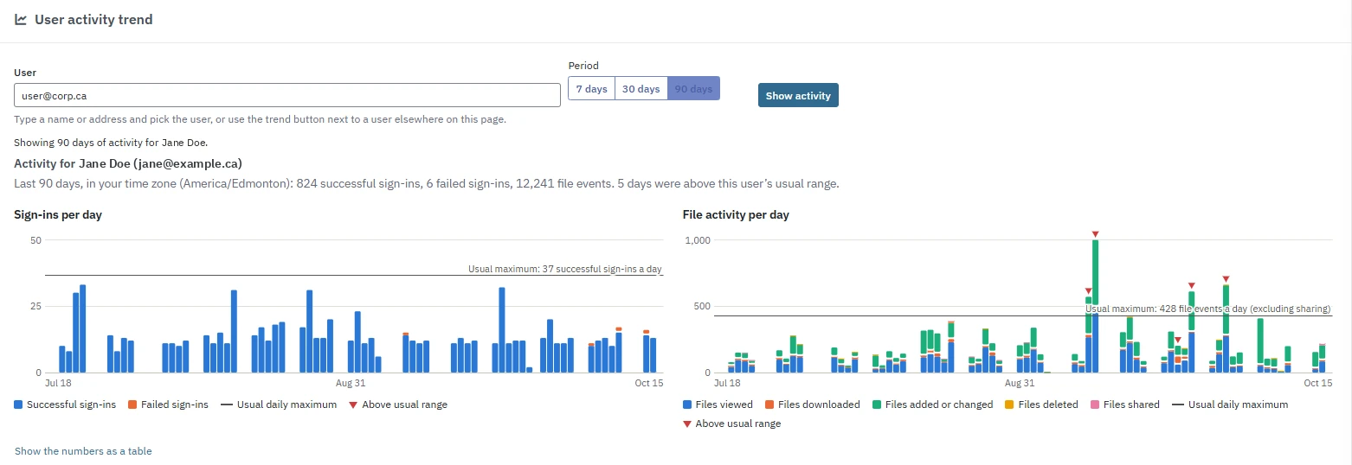
Task: Select the 30 days period
Action: point(641,88)
